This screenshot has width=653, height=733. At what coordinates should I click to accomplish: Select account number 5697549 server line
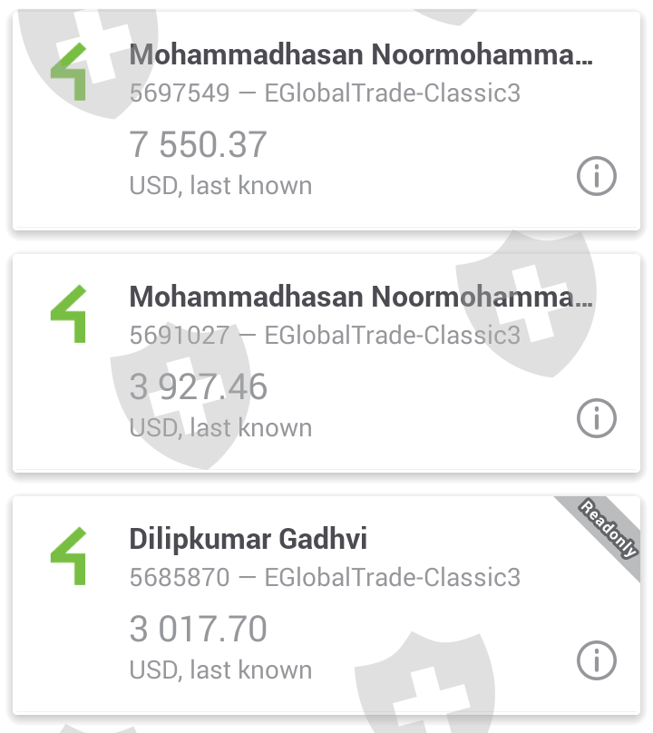tap(325, 93)
